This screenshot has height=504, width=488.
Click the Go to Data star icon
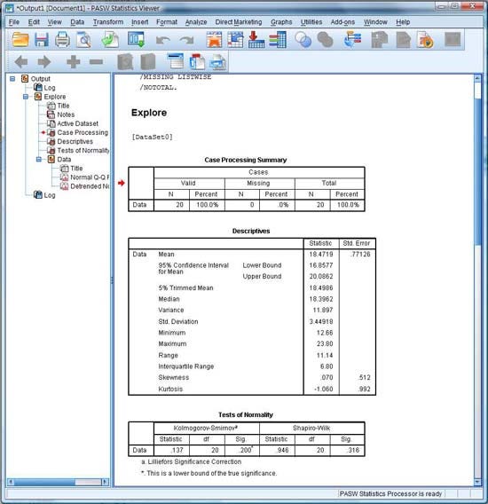point(214,40)
